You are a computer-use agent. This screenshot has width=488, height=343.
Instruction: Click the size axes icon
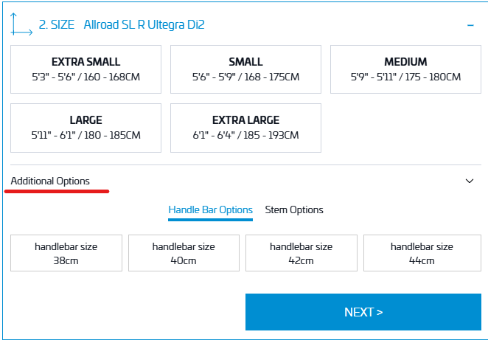click(21, 24)
